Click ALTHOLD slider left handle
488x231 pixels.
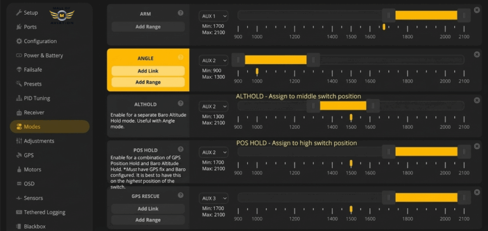(x=313, y=106)
